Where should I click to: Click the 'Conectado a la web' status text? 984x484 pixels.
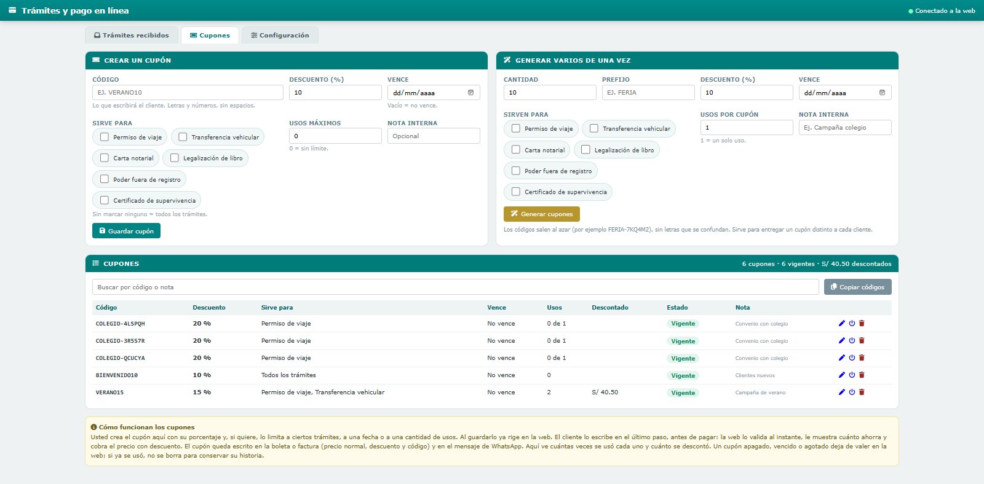pyautogui.click(x=945, y=11)
